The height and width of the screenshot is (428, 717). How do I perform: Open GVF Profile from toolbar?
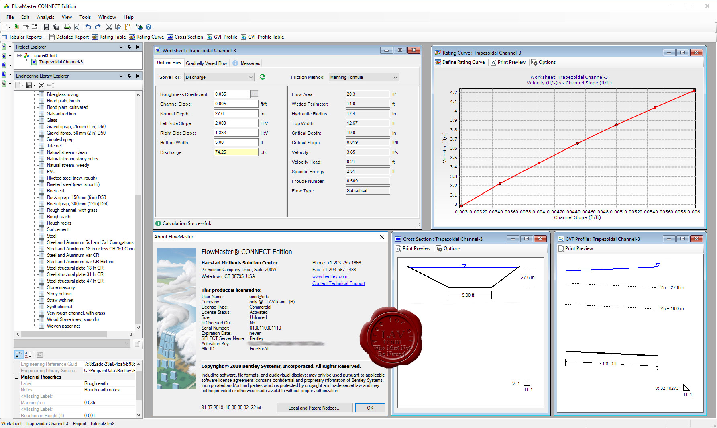pos(222,37)
